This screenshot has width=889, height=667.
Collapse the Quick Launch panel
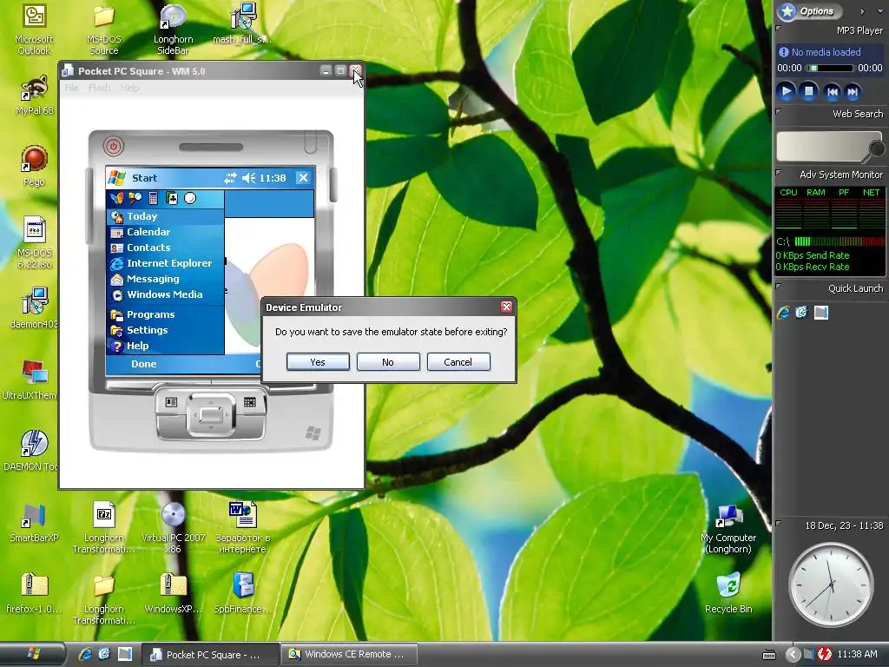click(x=779, y=286)
